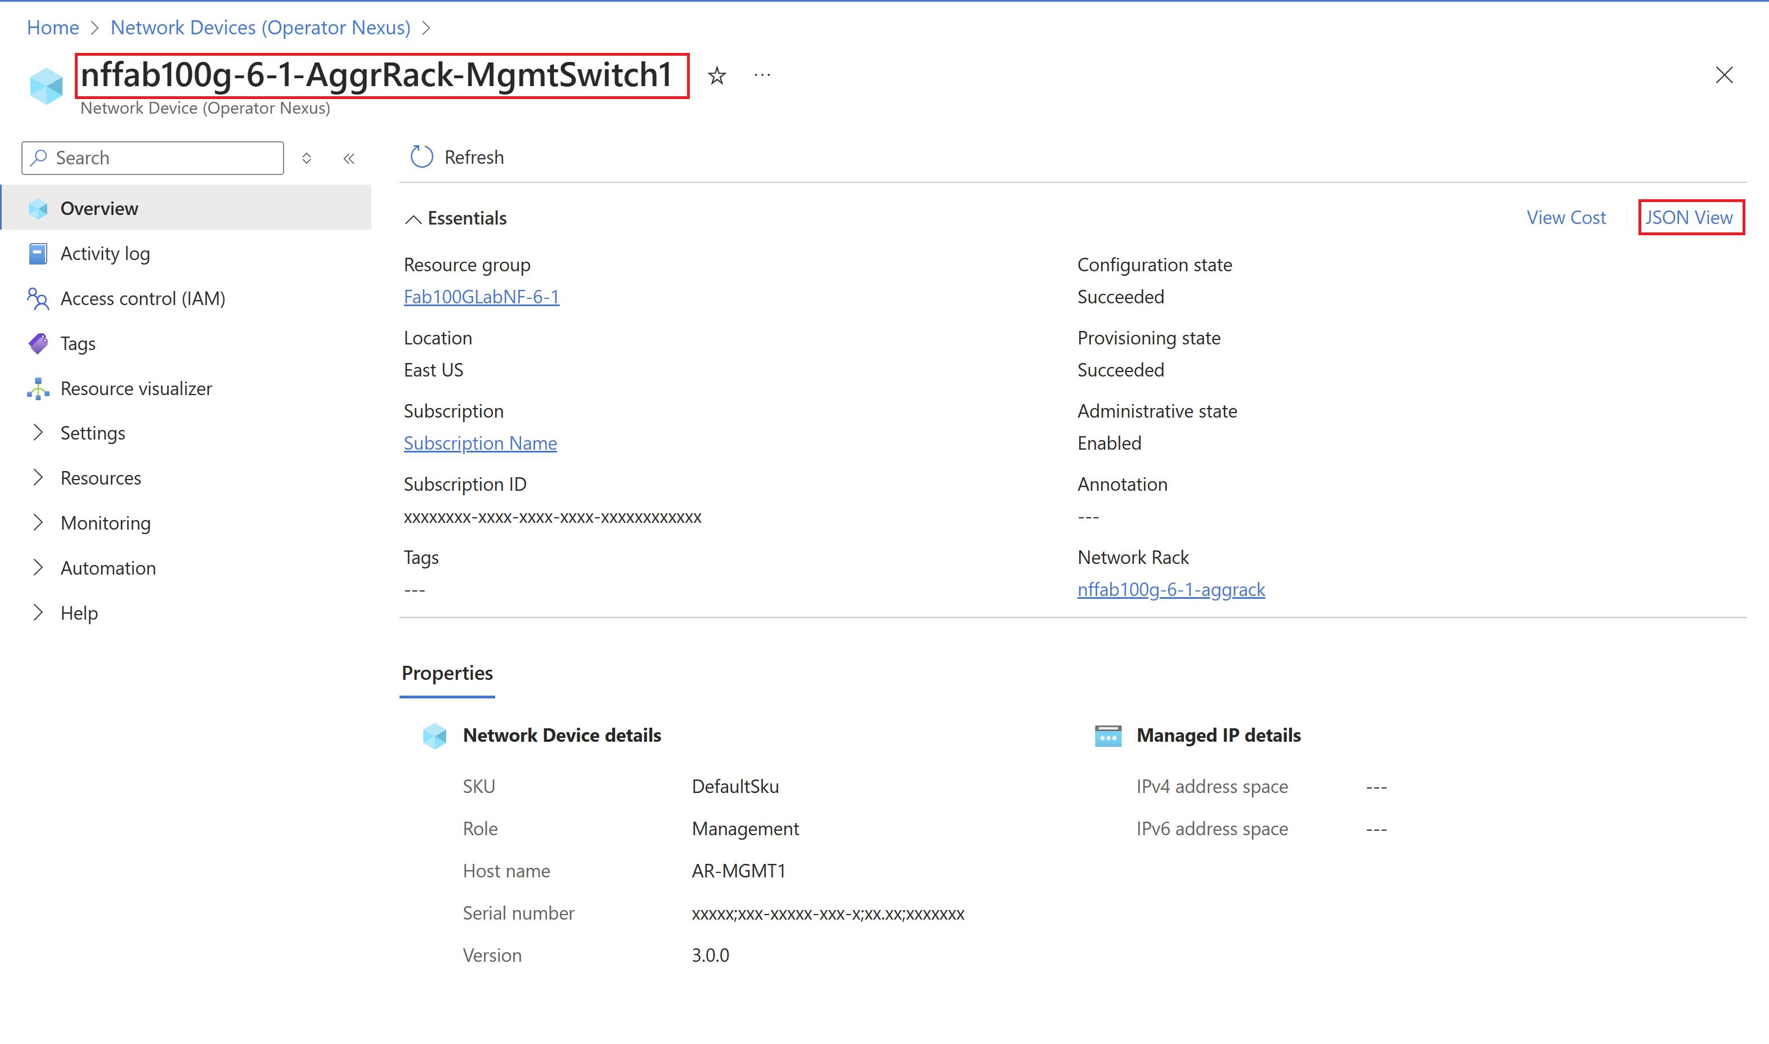Click the favorite star icon
The width and height of the screenshot is (1769, 1044).
pyautogui.click(x=716, y=75)
